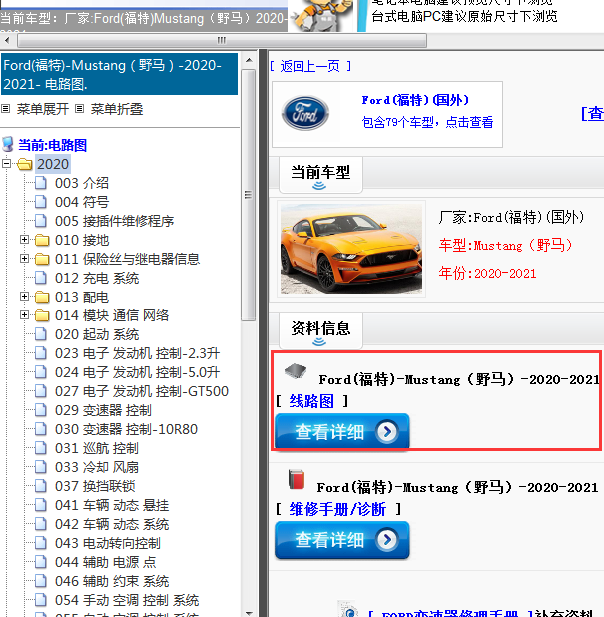This screenshot has width=604, height=617.
Task: Open 023 电子 发动机 控制-2.3升
Action: (137, 353)
